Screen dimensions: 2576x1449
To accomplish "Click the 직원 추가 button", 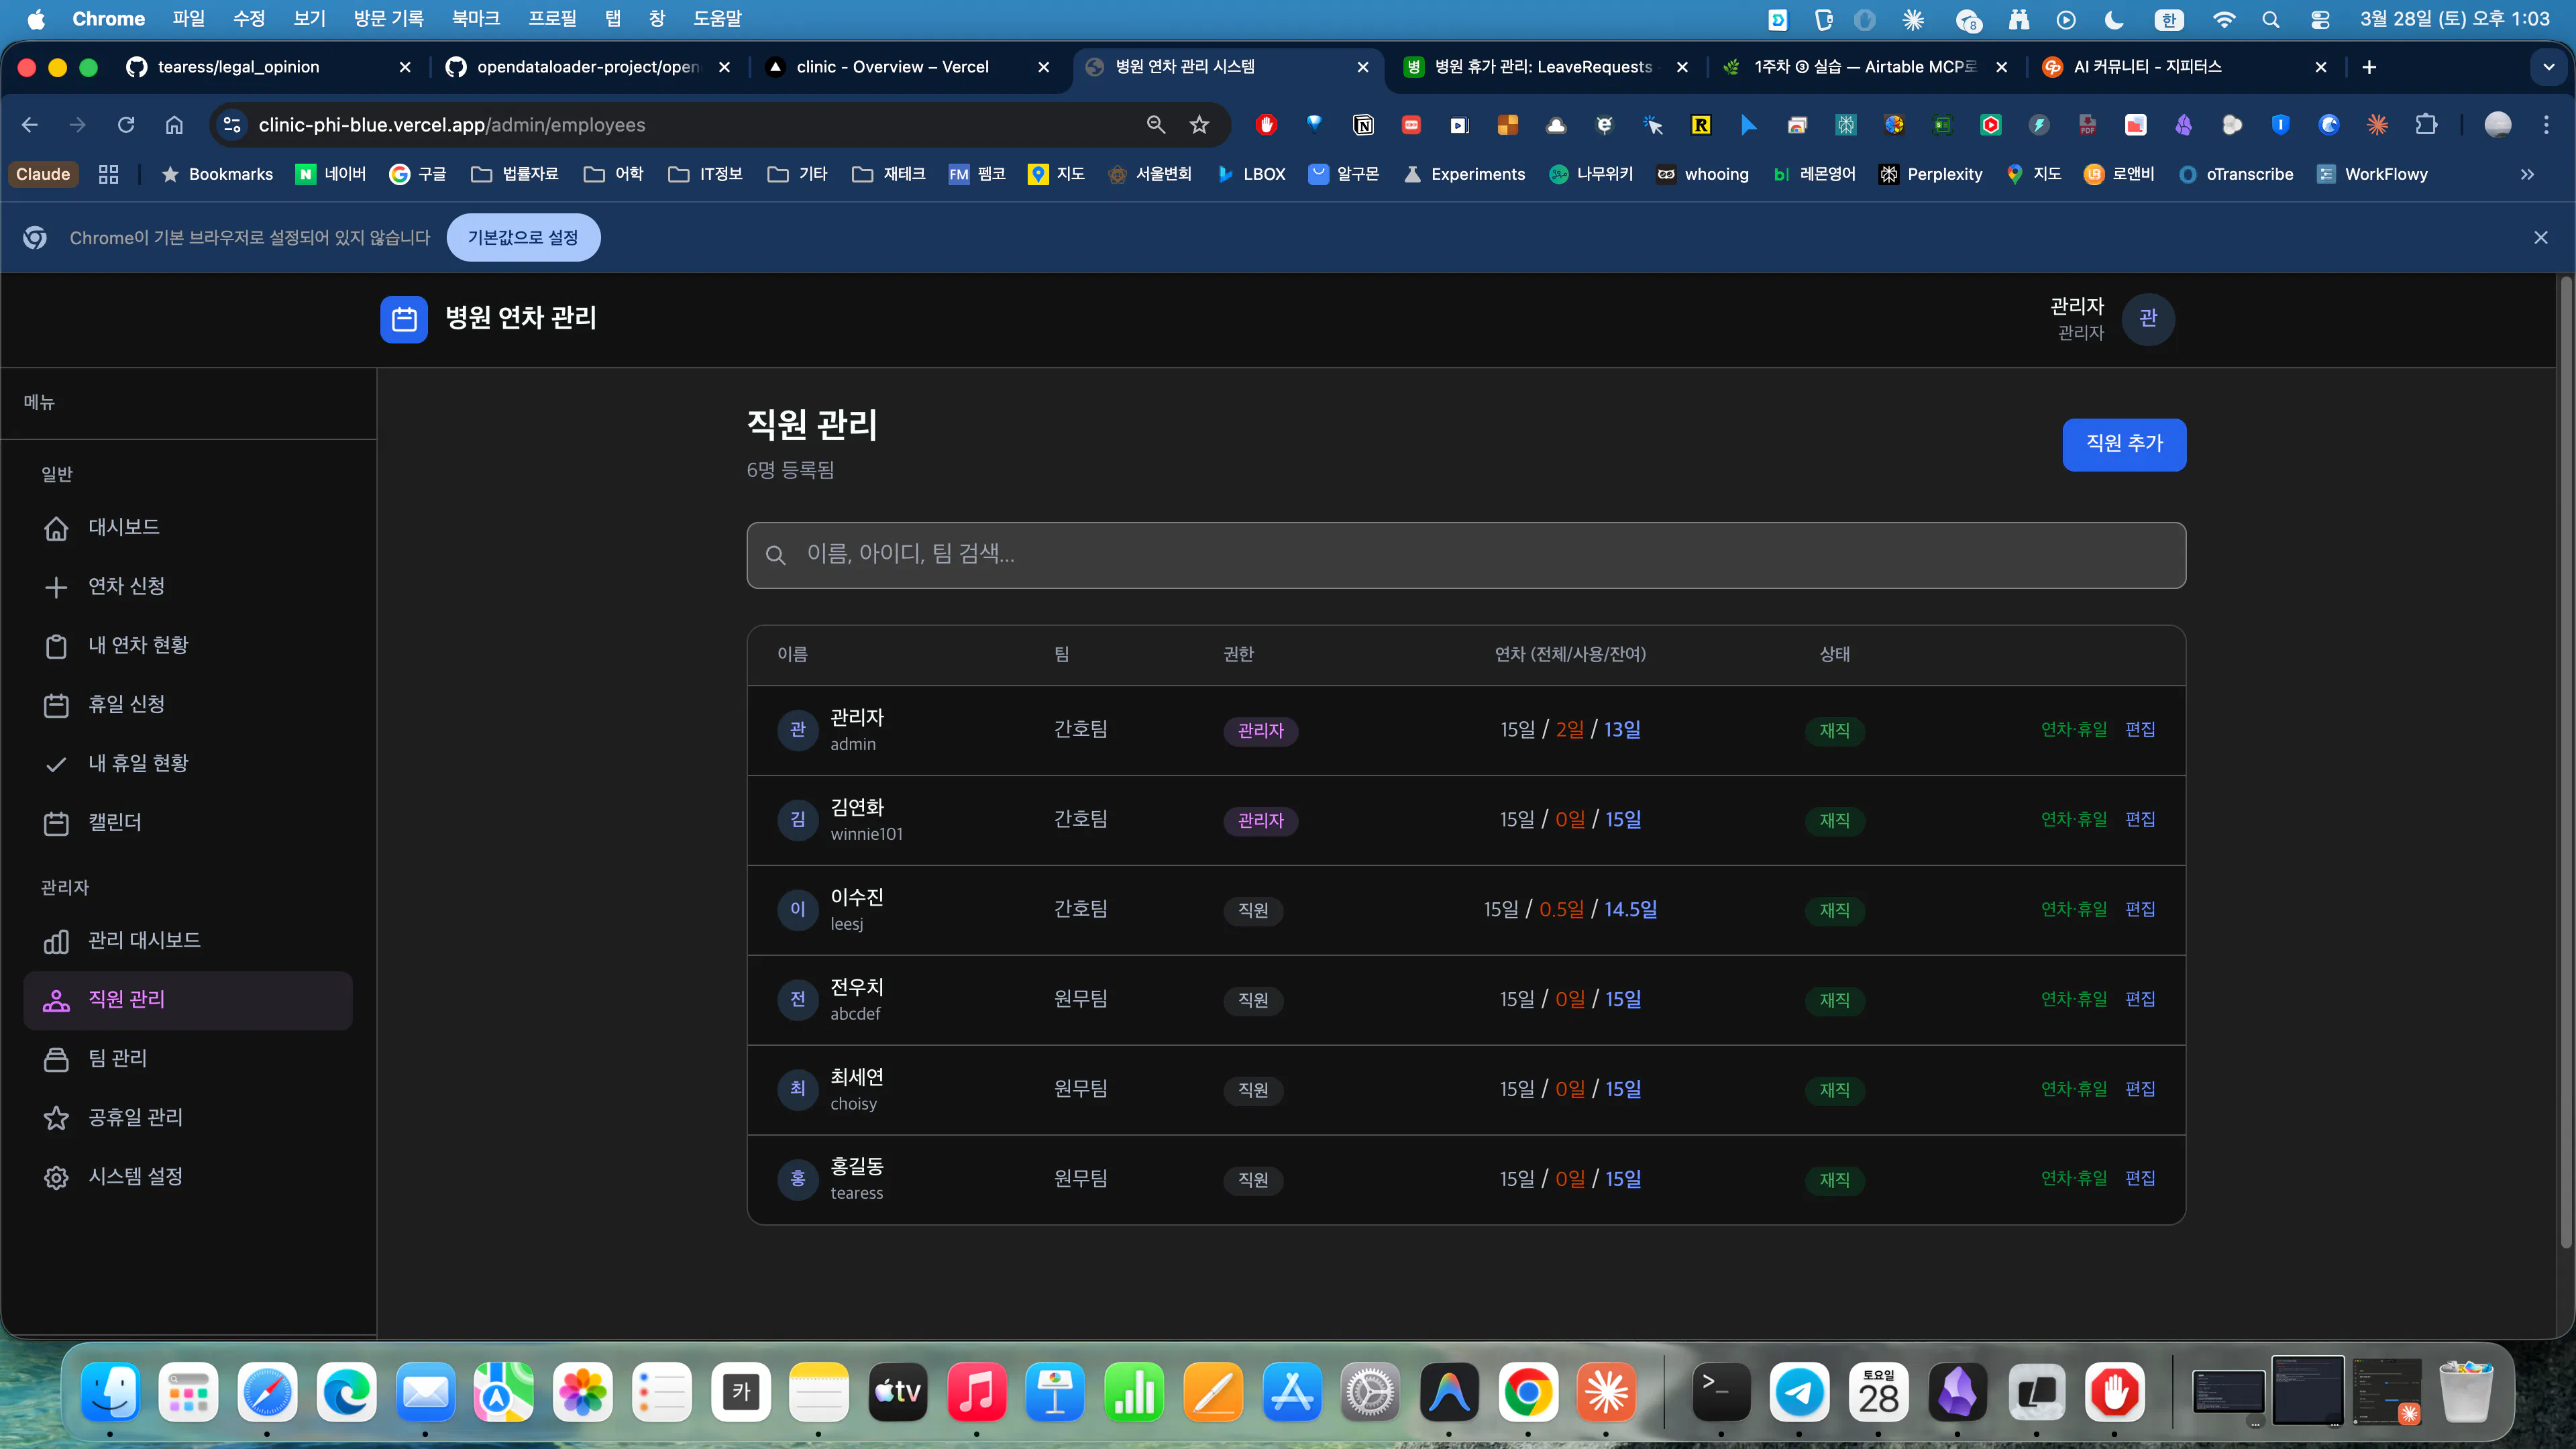I will 2124,444.
